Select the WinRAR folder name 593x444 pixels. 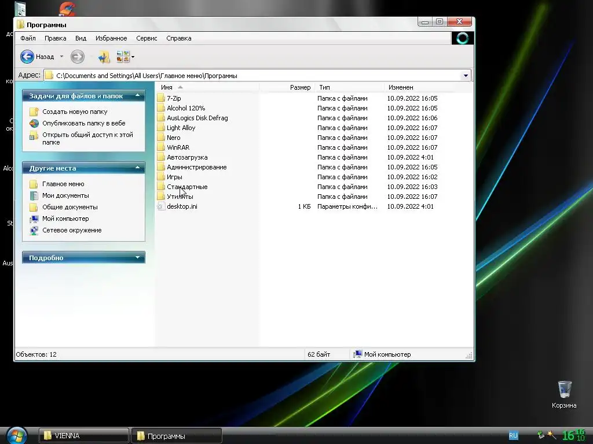coord(178,147)
